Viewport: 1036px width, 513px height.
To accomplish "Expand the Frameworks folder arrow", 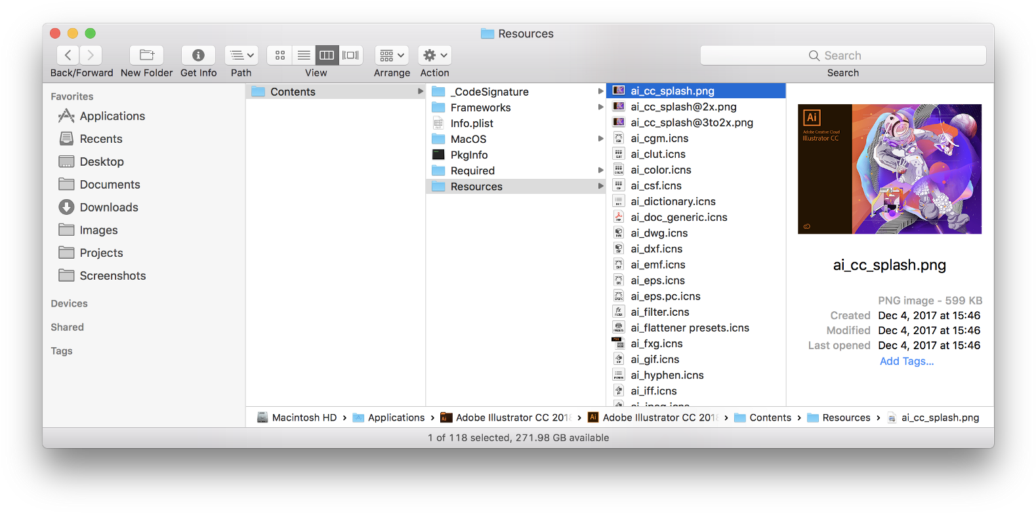I will pos(600,107).
